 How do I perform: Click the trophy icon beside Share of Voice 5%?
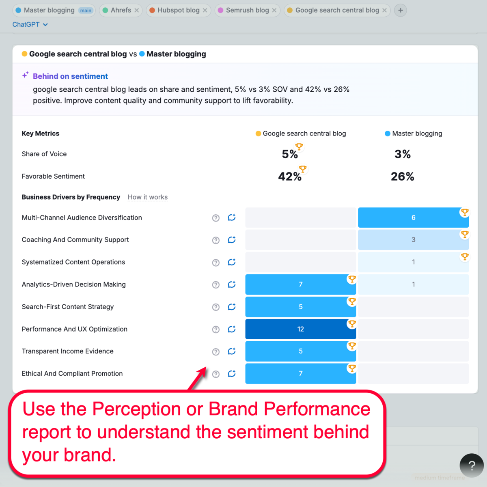(x=300, y=147)
